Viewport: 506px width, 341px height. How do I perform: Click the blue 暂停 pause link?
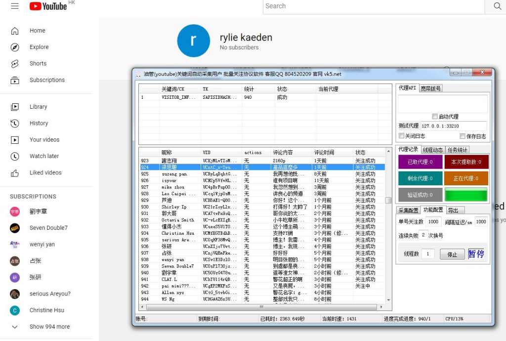476,254
